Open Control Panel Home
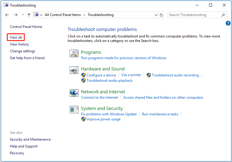232x162 pixels. [x=26, y=27]
